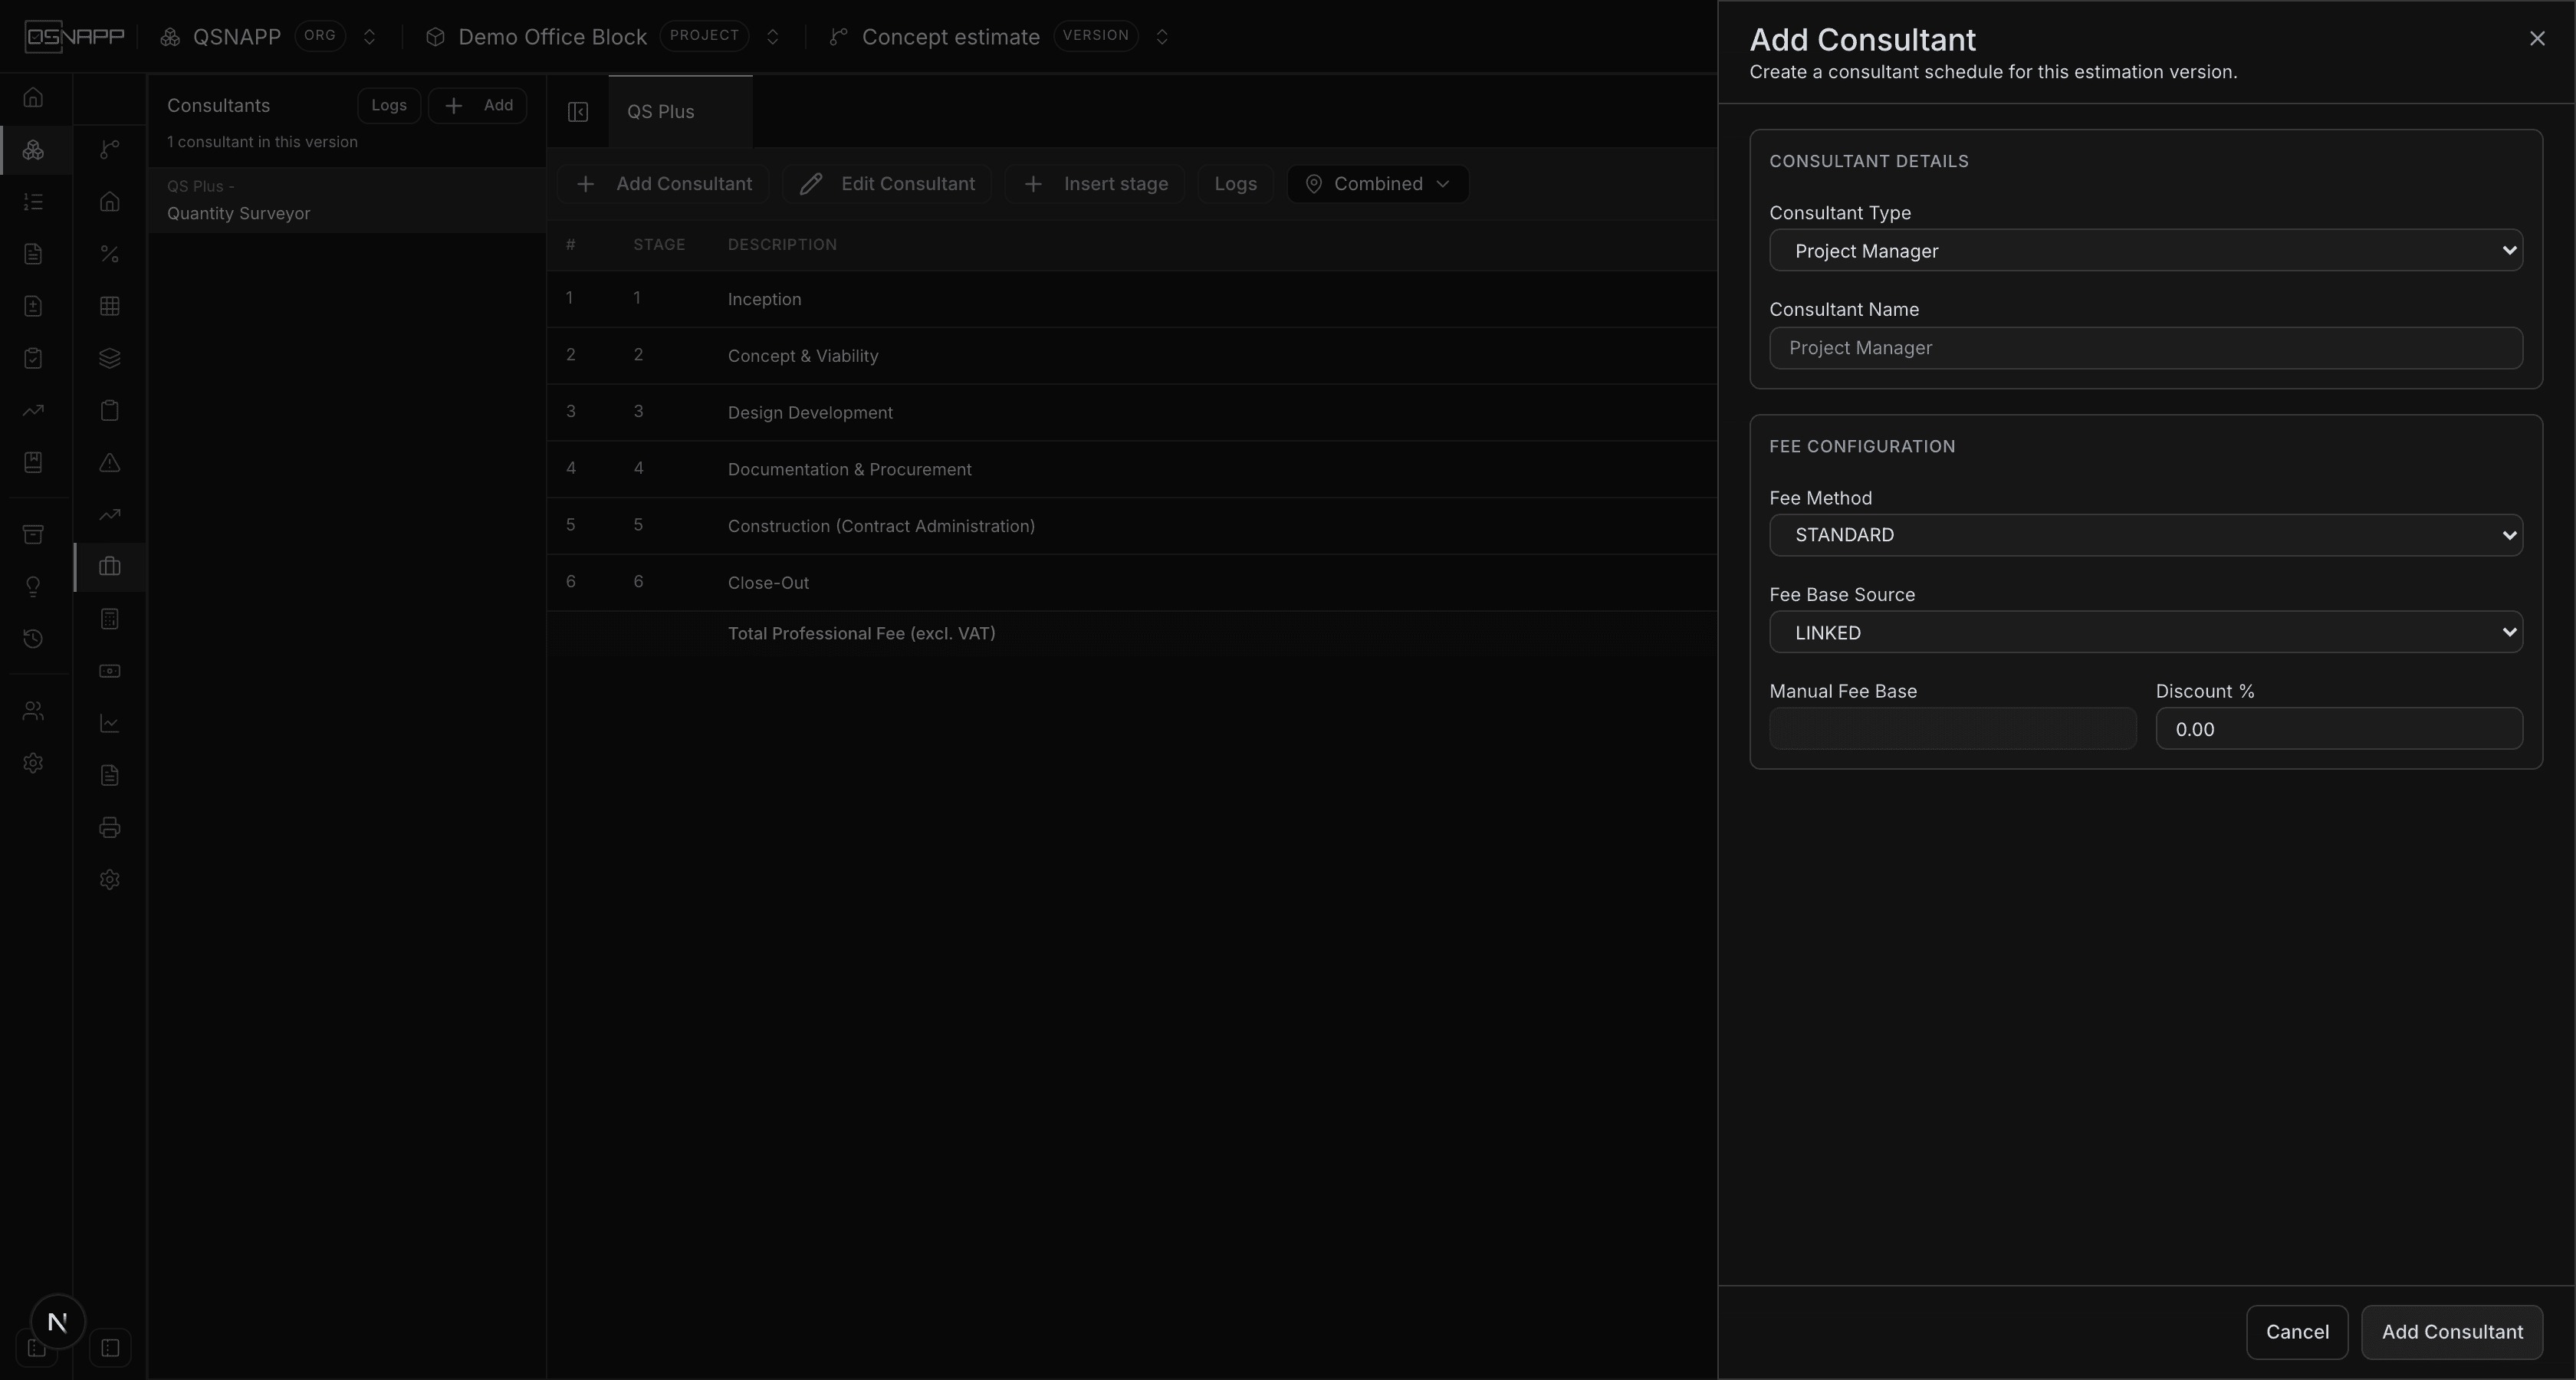Collapse the consultants list panel icon
Screen dimensions: 2576x1380
coord(578,112)
